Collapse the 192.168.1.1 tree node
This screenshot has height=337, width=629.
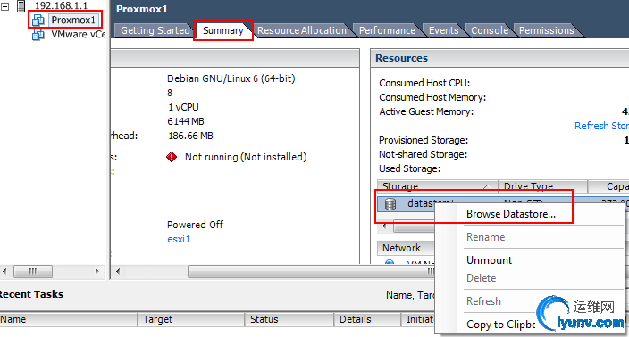click(x=5, y=6)
